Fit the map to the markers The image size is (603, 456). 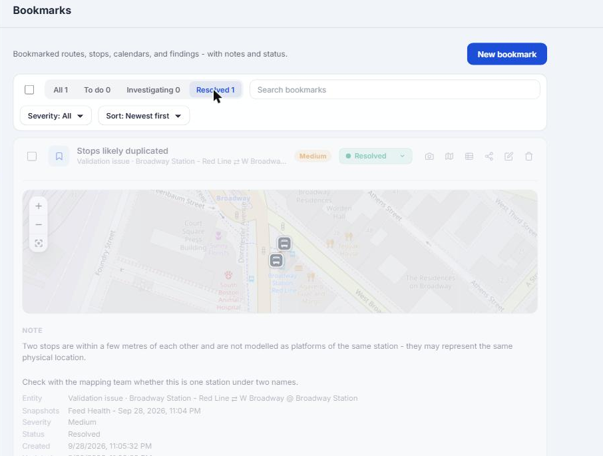(39, 243)
